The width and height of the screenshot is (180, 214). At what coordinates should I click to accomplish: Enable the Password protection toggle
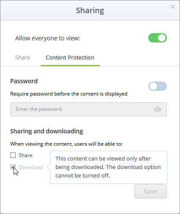click(x=158, y=86)
